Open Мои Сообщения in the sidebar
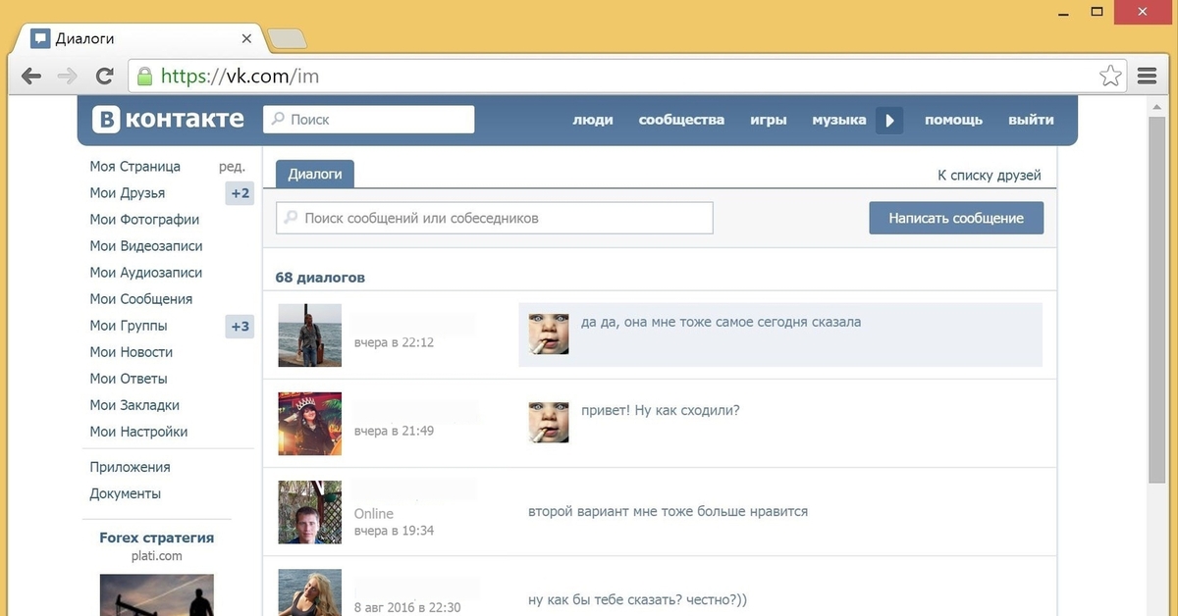This screenshot has height=616, width=1178. (x=140, y=299)
